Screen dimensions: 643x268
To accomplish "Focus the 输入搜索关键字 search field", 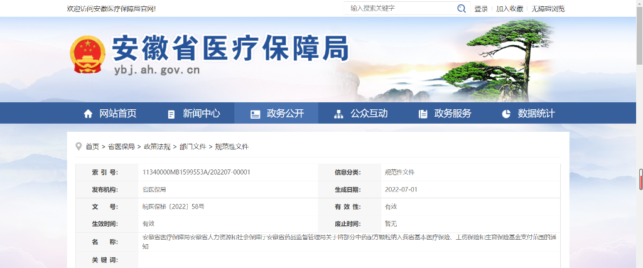I will (401, 9).
